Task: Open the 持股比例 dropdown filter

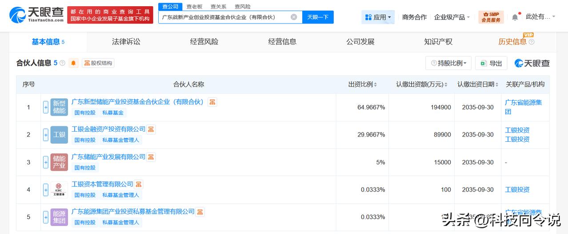Action: click(x=448, y=63)
